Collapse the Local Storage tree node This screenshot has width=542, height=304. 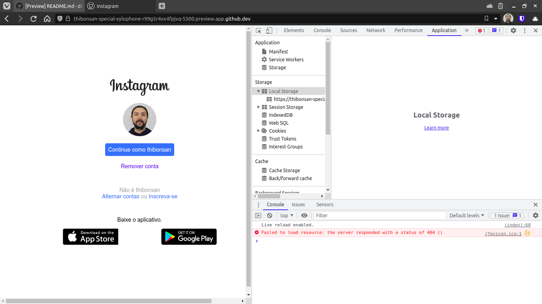coord(258,91)
